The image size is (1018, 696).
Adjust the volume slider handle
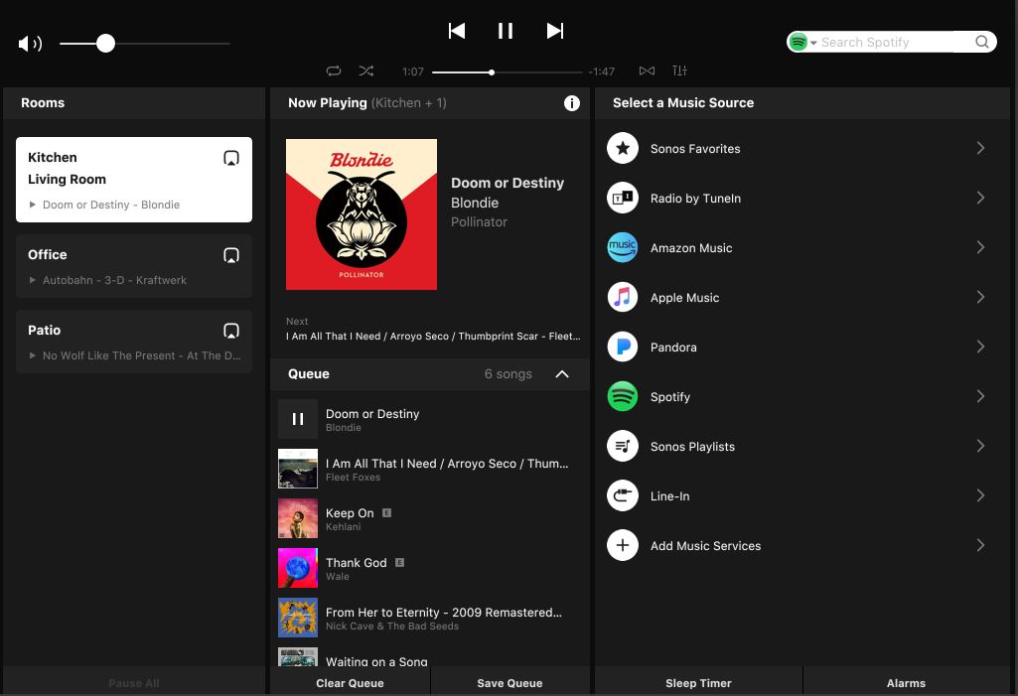(x=105, y=44)
